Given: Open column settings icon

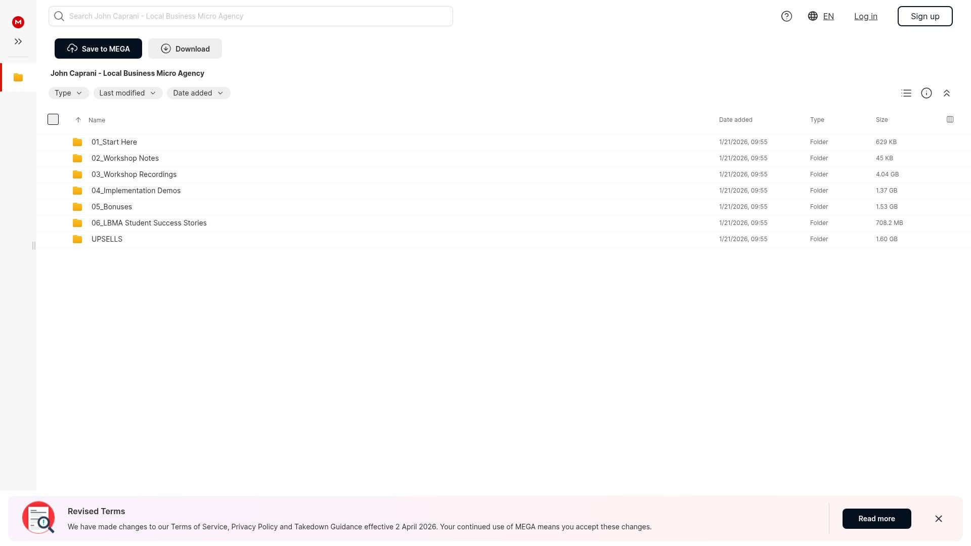Looking at the screenshot, I should point(950,119).
